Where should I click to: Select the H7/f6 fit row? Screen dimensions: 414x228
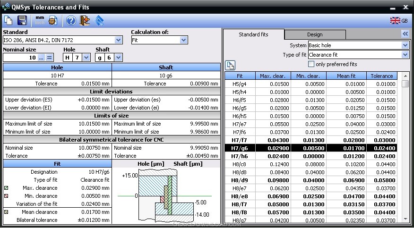coord(311,132)
